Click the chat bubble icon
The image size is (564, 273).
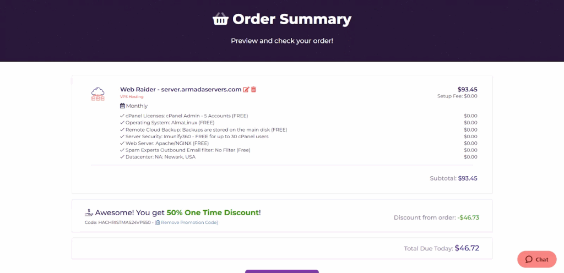(529, 259)
